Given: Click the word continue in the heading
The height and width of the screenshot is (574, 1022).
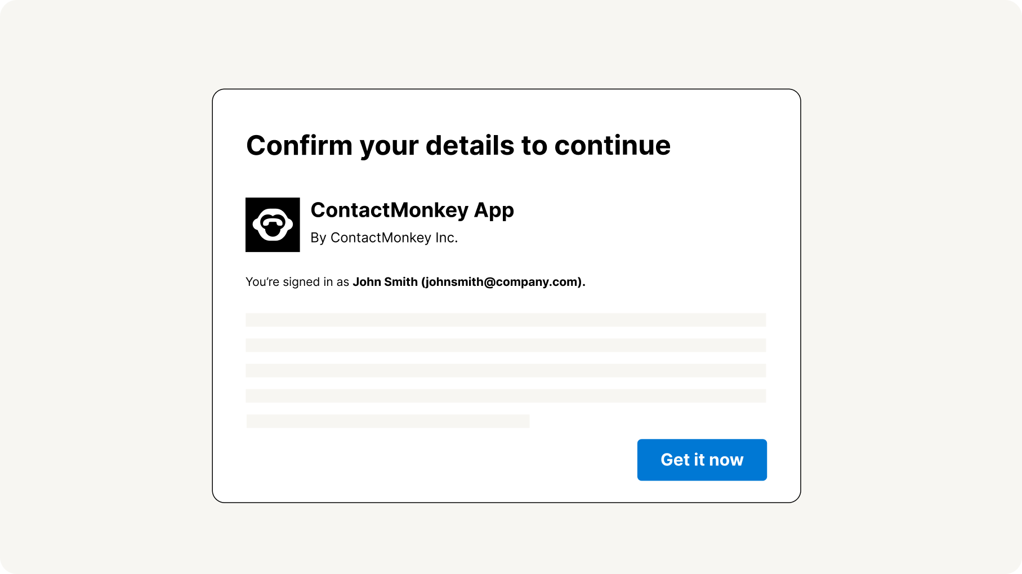Looking at the screenshot, I should (613, 146).
